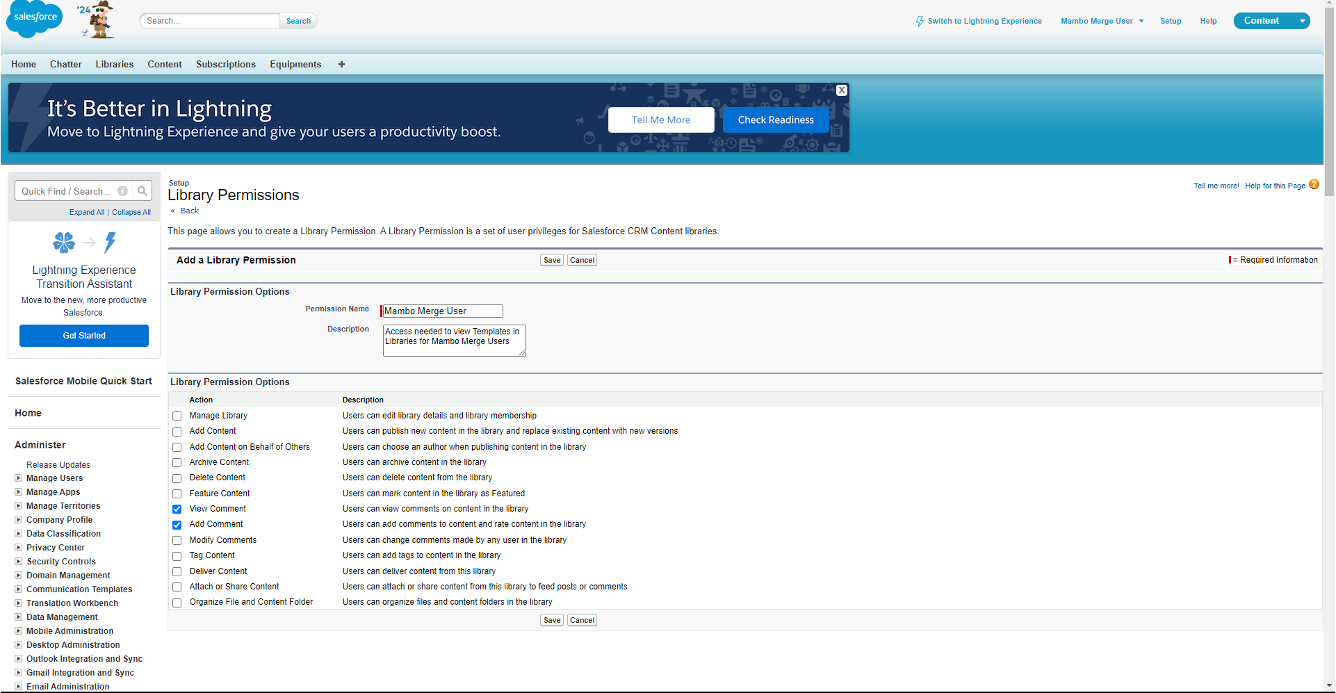Click the Quick Find search magnifier icon
This screenshot has width=1336, height=693.
[142, 190]
